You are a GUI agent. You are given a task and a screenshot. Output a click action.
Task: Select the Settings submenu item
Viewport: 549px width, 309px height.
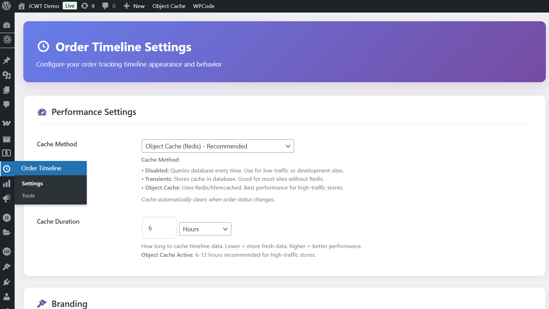(x=32, y=183)
